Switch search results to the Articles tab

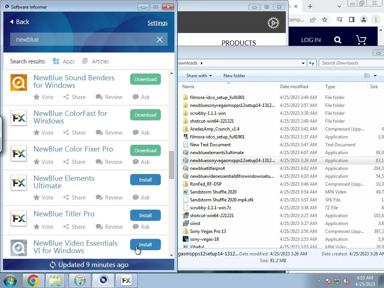tap(96, 61)
